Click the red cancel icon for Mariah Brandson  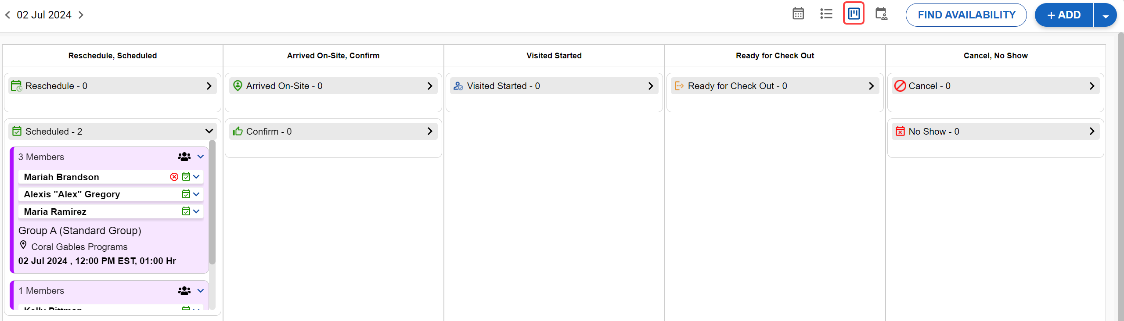point(174,177)
